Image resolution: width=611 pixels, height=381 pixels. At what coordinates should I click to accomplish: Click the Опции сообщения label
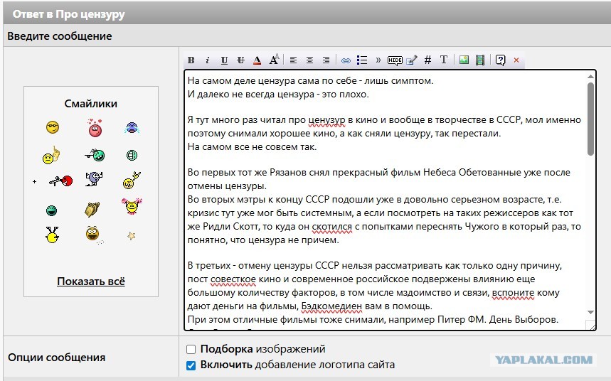pyautogui.click(x=56, y=358)
